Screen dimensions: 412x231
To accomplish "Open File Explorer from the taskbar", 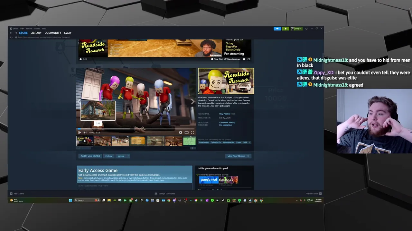I will coord(109,200).
